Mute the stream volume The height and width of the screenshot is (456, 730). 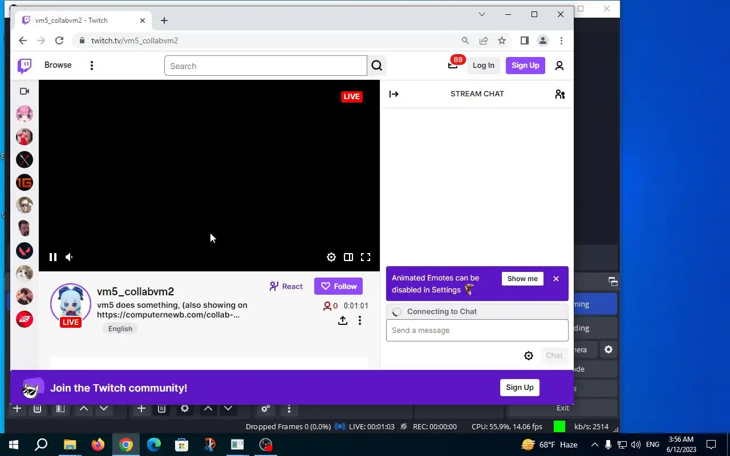[x=70, y=257]
